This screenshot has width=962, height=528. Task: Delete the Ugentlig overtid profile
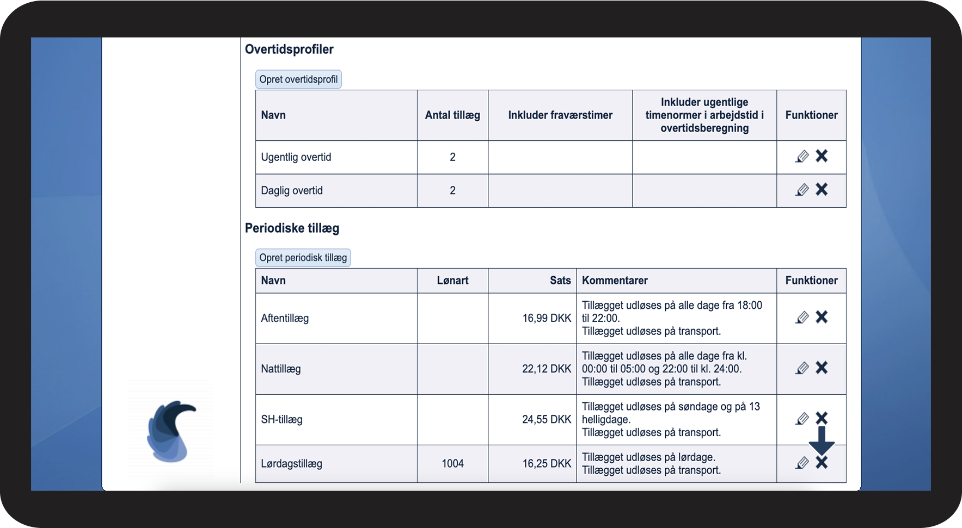[822, 156]
